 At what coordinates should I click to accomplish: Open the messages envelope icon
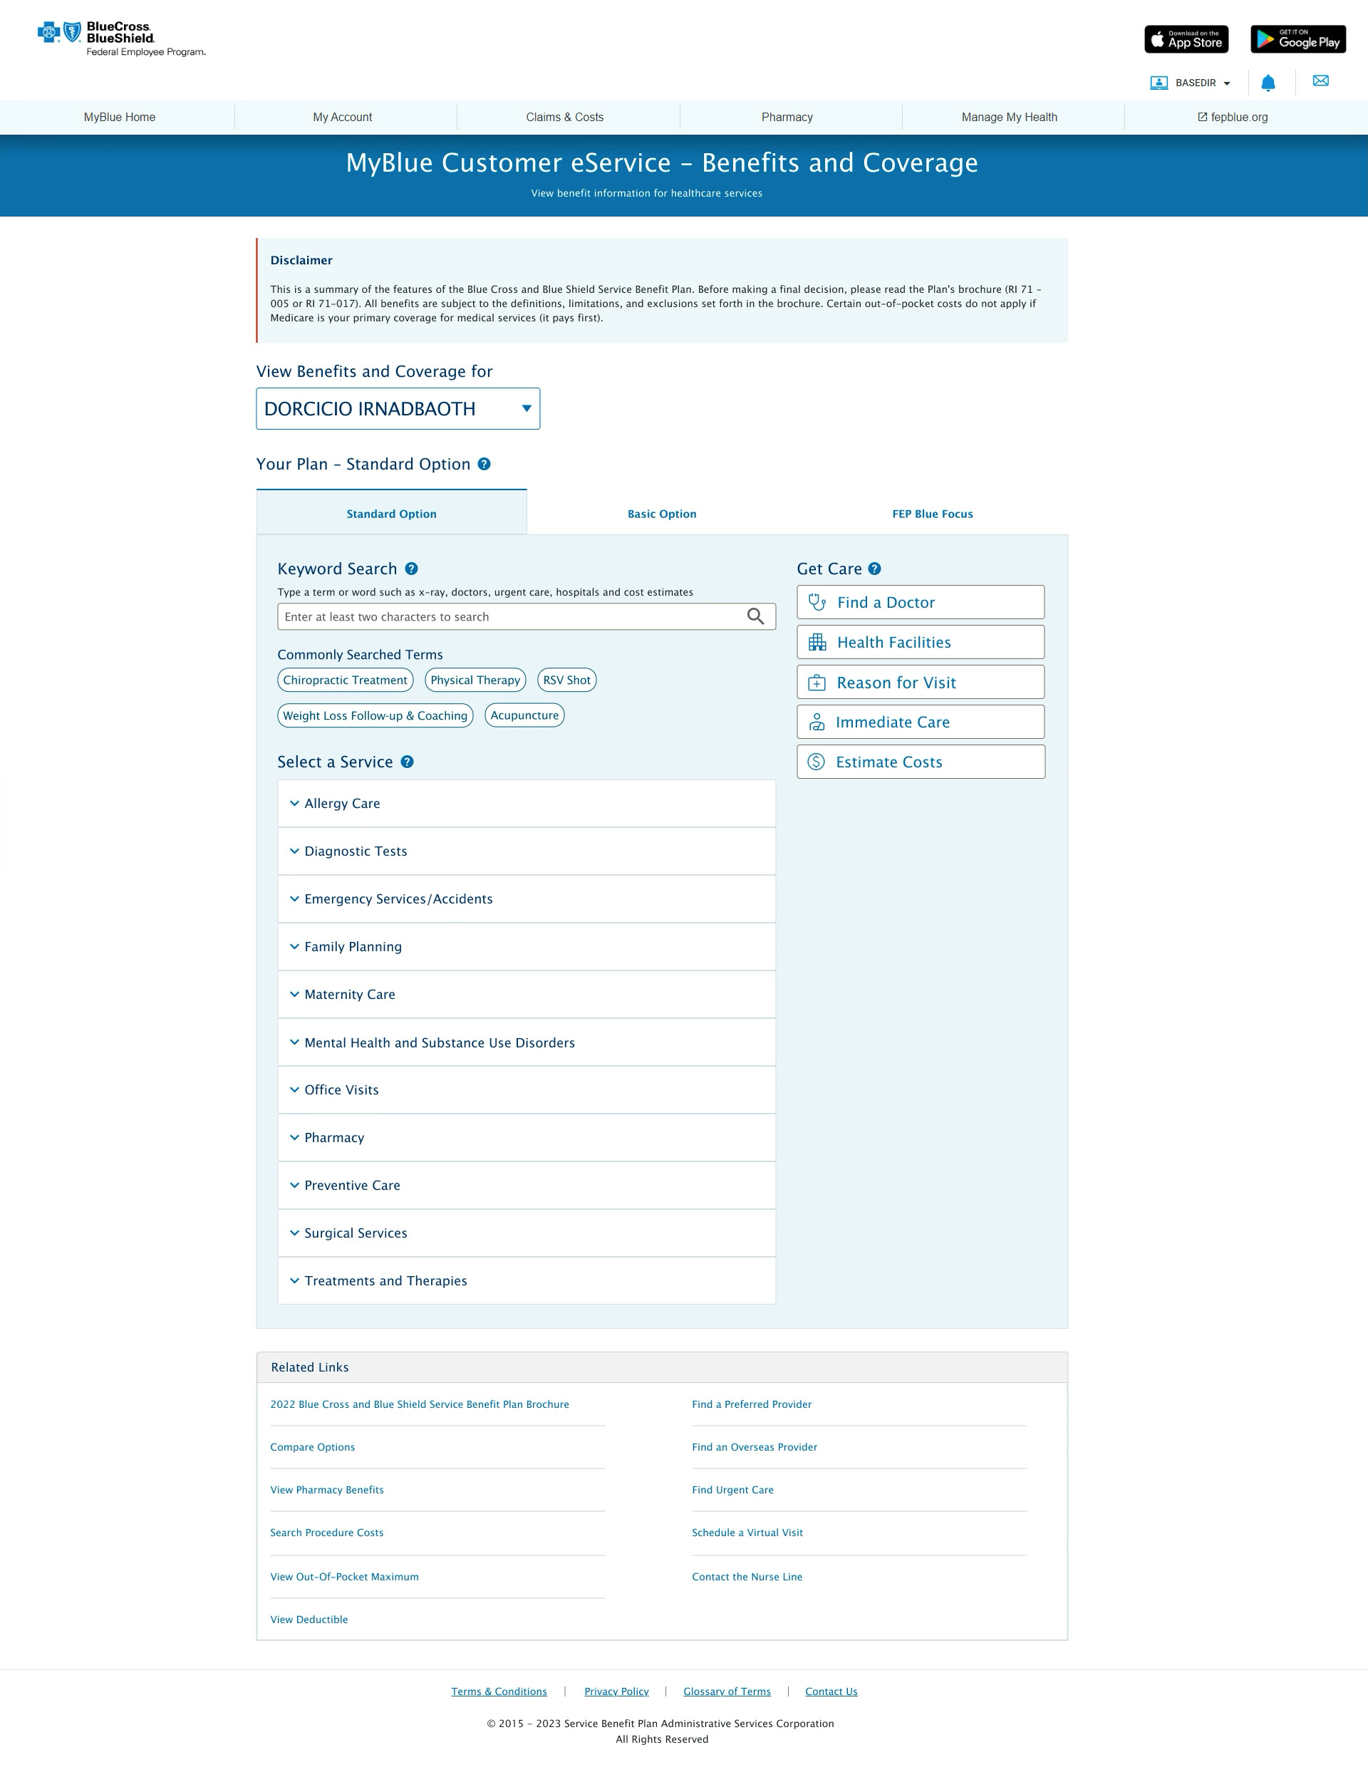click(1320, 81)
